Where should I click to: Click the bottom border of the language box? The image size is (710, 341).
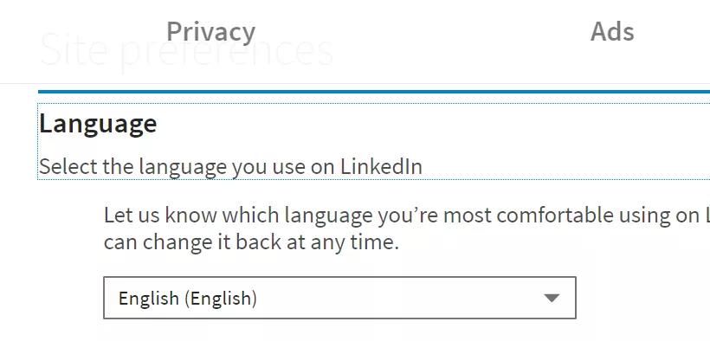pyautogui.click(x=339, y=318)
